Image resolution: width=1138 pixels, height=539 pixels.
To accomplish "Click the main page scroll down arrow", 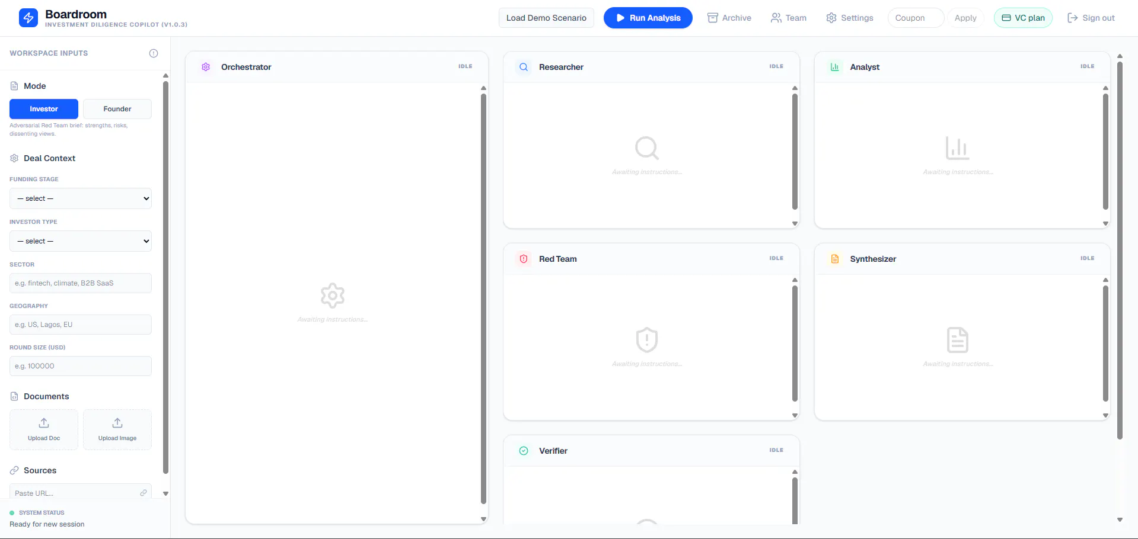I will click(x=1120, y=519).
